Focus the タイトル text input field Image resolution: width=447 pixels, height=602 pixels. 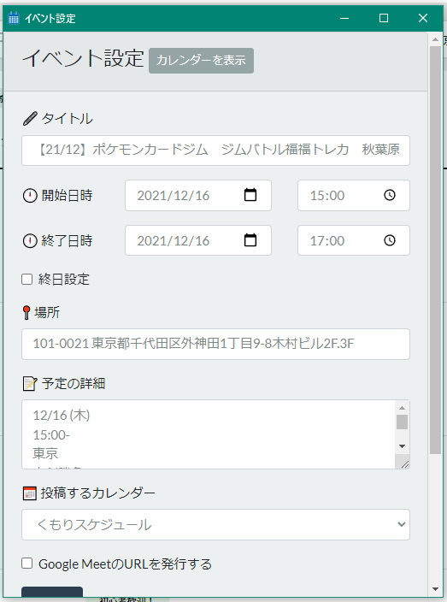[x=215, y=150]
